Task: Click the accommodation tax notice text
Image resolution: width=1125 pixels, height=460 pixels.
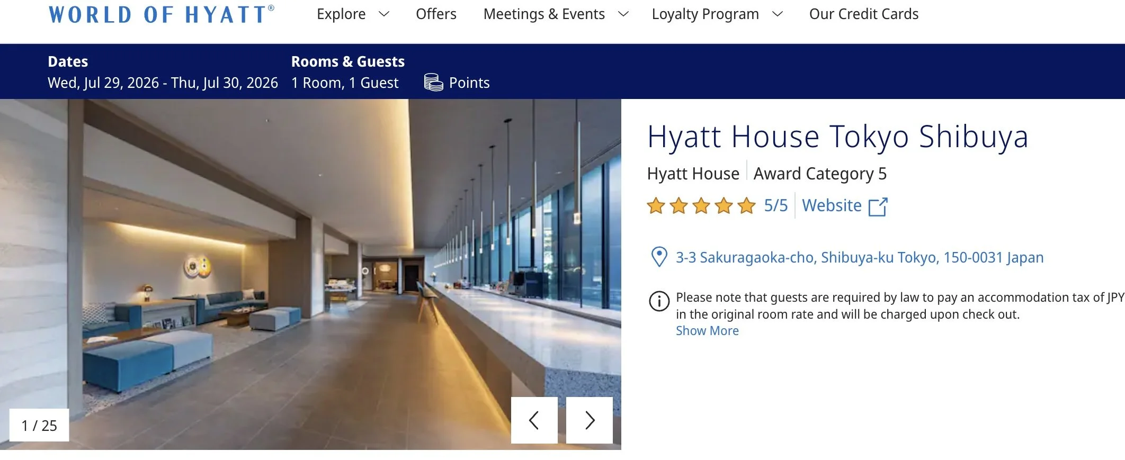Action: coord(900,305)
